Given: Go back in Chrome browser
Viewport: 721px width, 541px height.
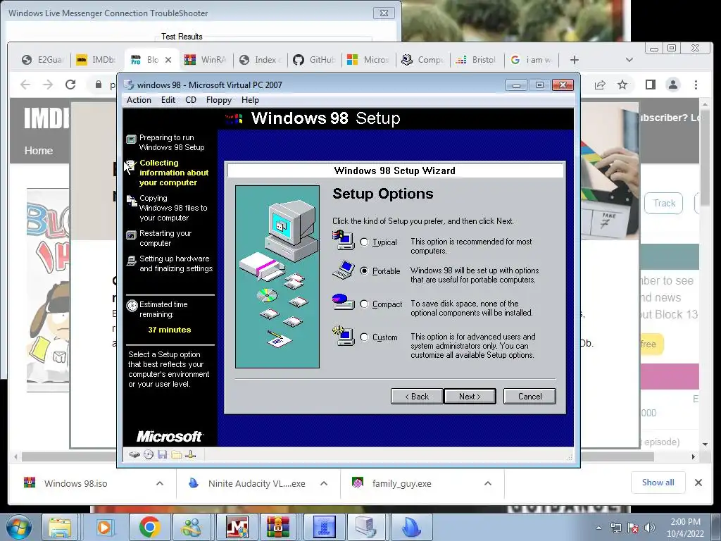Looking at the screenshot, I should coord(25,85).
